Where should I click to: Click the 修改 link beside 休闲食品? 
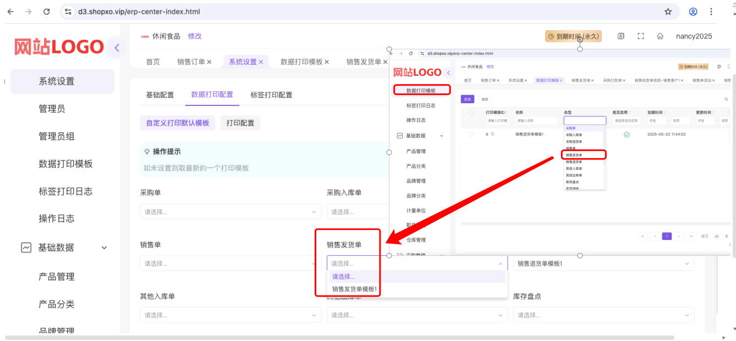[x=195, y=36]
